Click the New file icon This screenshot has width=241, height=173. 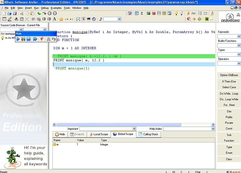coord(4,13)
